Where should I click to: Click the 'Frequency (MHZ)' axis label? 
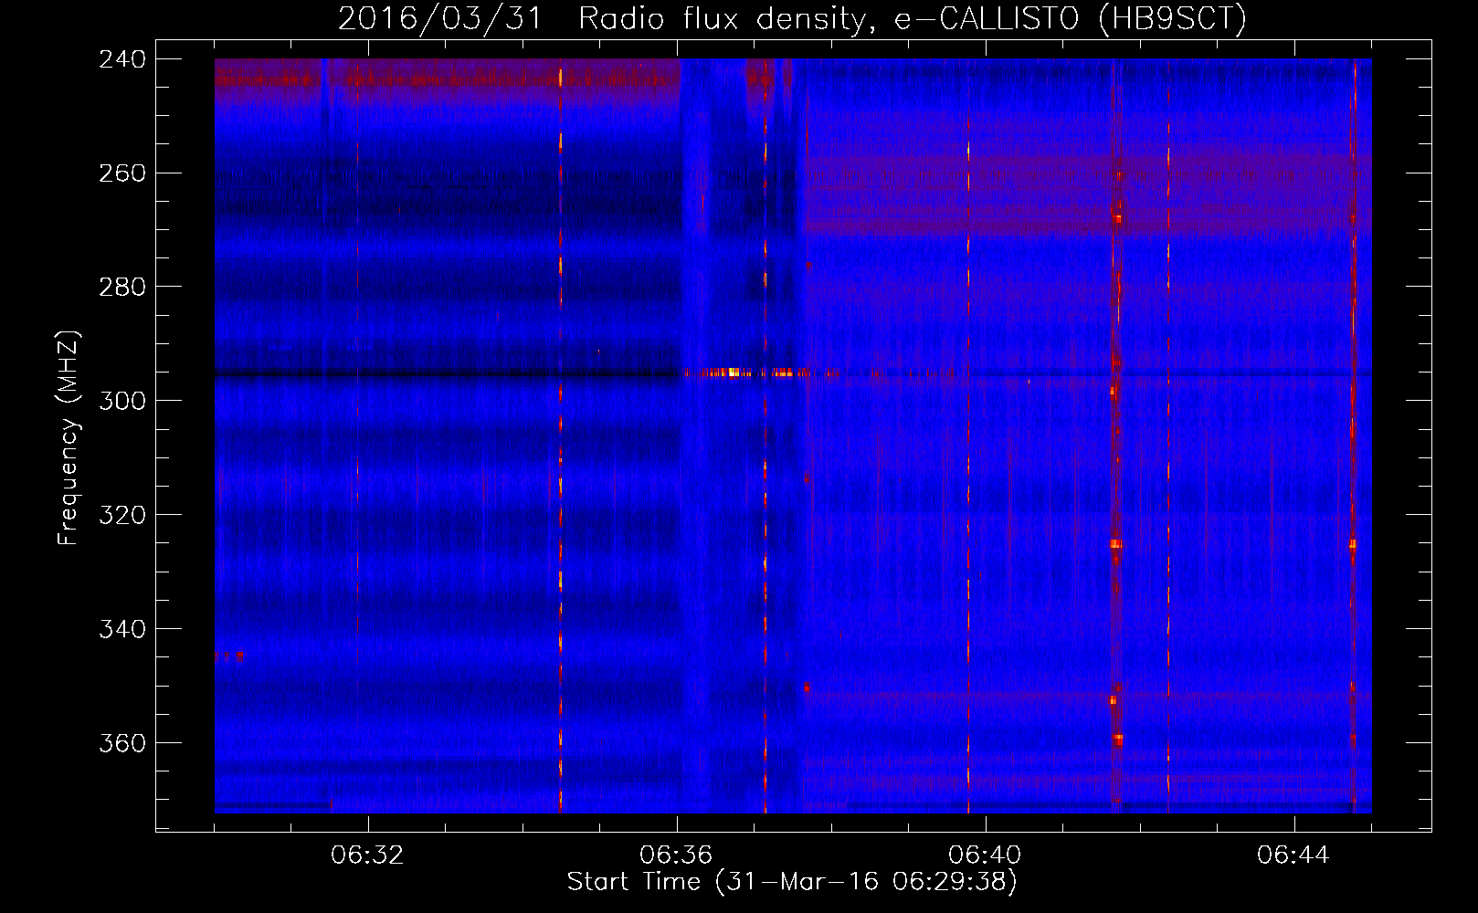tap(68, 438)
